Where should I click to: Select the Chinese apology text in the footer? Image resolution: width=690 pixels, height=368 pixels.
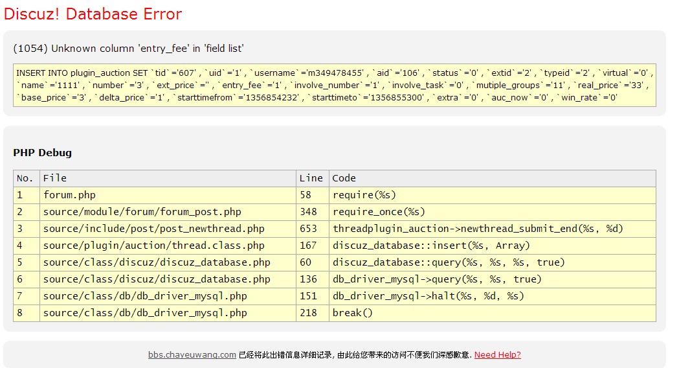tap(355, 355)
